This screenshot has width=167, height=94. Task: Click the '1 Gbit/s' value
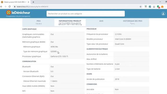pos(54,81)
